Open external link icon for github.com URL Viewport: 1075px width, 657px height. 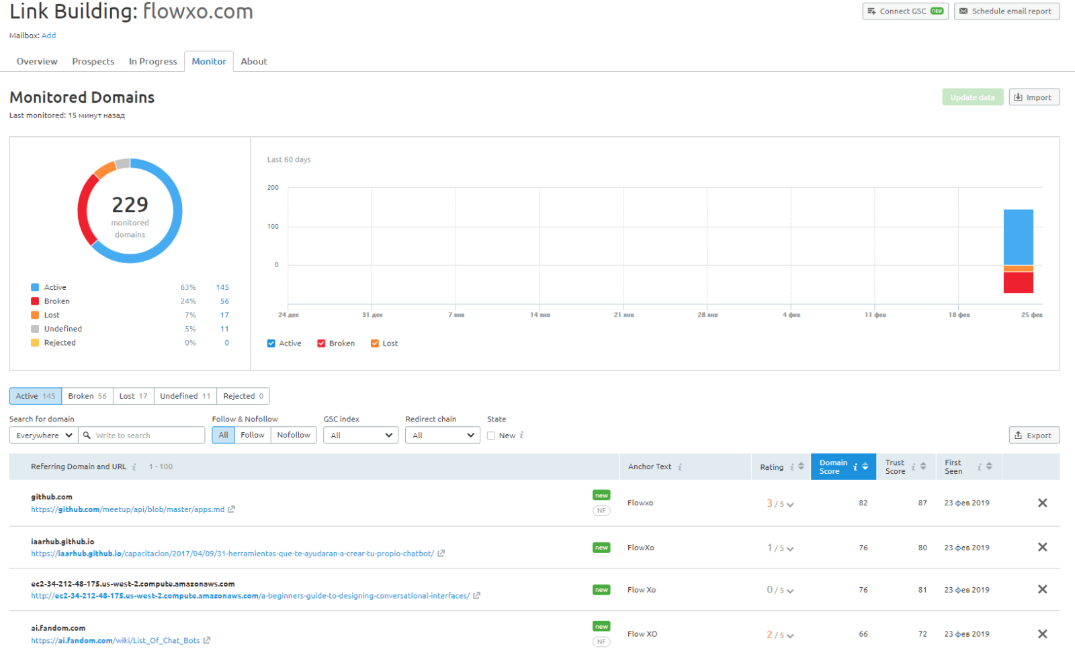pyautogui.click(x=231, y=509)
